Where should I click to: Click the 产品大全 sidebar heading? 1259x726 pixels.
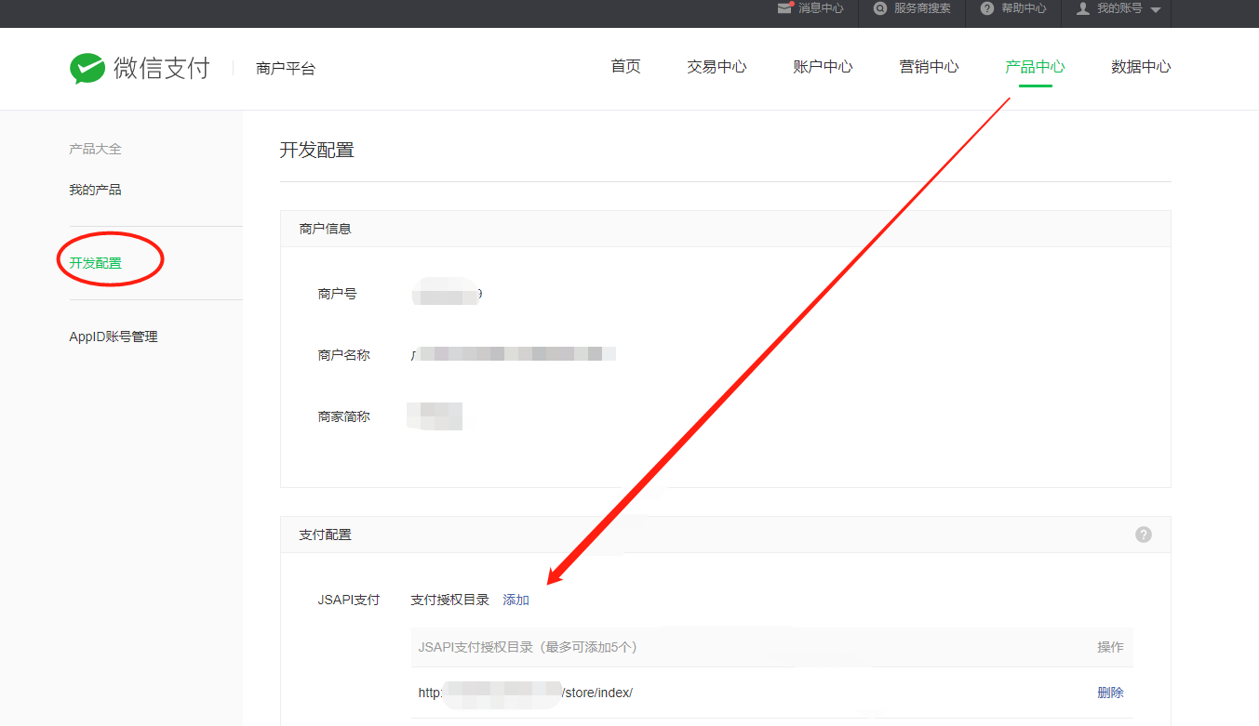[x=95, y=149]
